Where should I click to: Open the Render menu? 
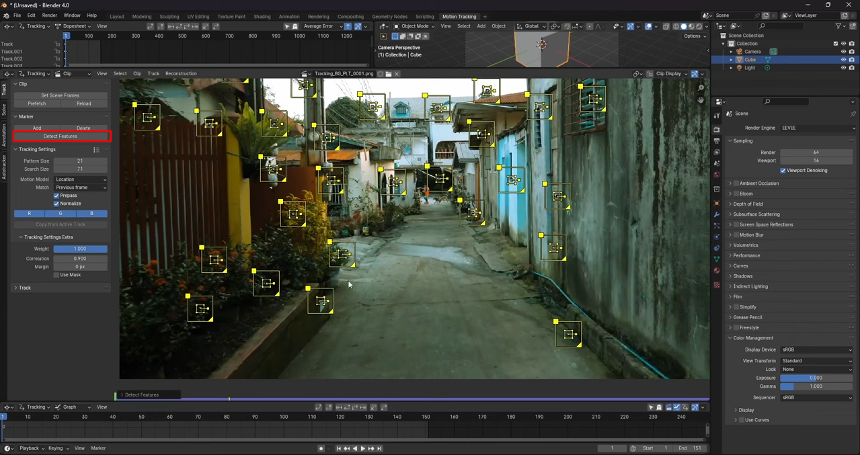pos(50,15)
